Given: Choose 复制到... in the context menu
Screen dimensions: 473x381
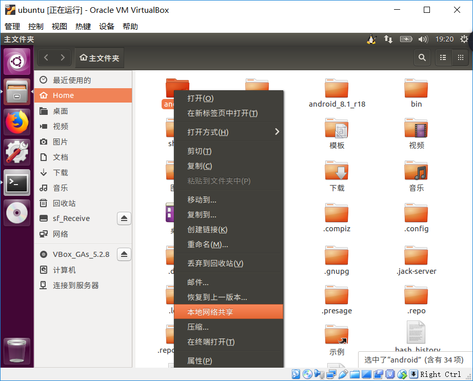Looking at the screenshot, I should point(229,215).
